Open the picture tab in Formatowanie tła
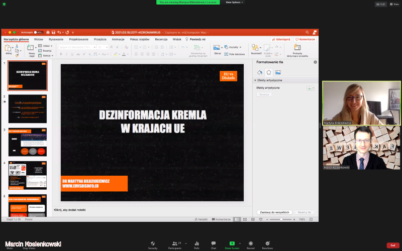This screenshot has height=251, width=402. click(278, 72)
